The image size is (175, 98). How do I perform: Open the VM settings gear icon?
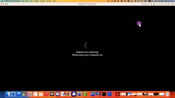tap(173, 4)
